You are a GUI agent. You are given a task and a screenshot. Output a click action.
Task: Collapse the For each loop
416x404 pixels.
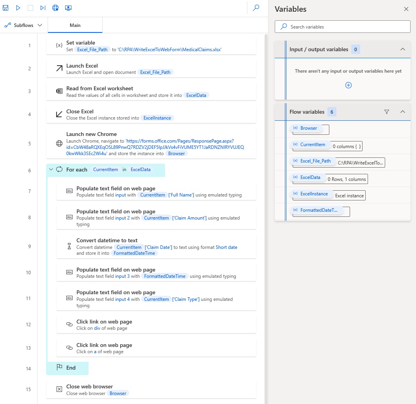click(51, 169)
